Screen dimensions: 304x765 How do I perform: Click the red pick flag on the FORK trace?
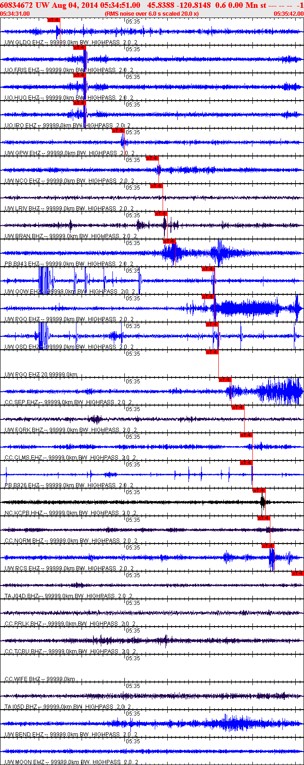coord(238,407)
